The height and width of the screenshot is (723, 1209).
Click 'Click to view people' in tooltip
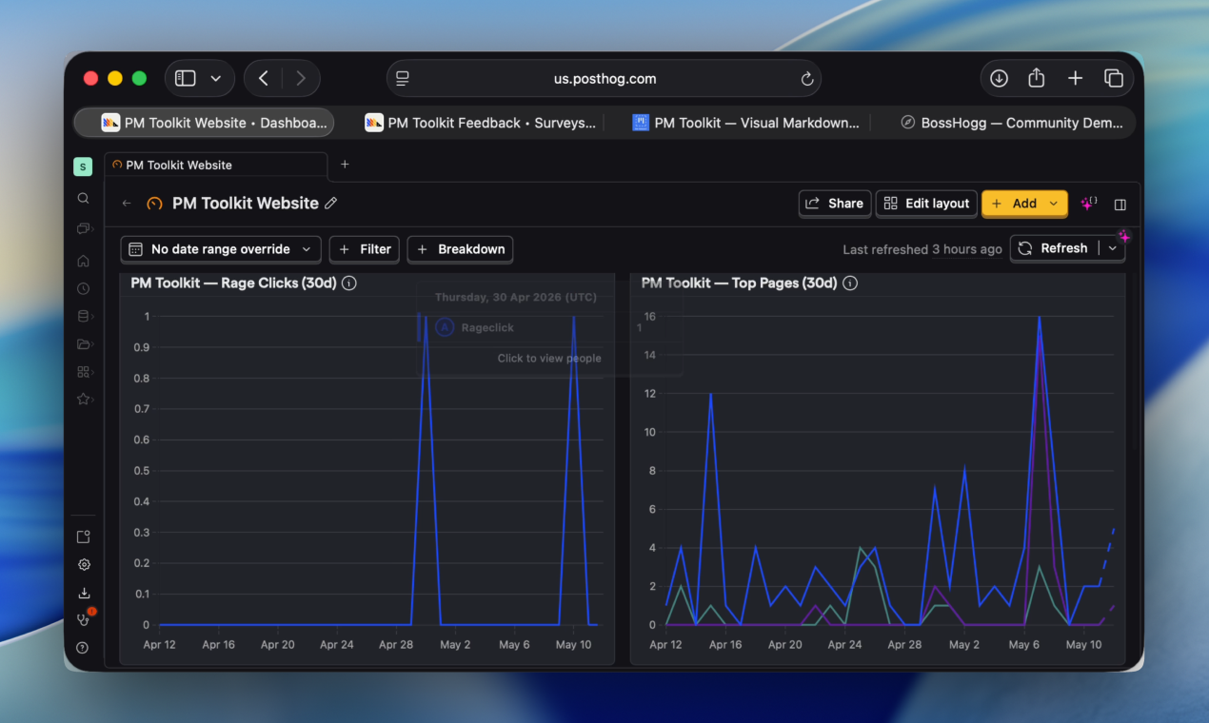click(549, 359)
